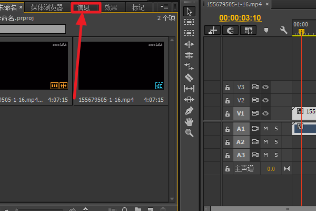The image size is (316, 211).
Task: Mute audio track A1
Action: (x=265, y=128)
